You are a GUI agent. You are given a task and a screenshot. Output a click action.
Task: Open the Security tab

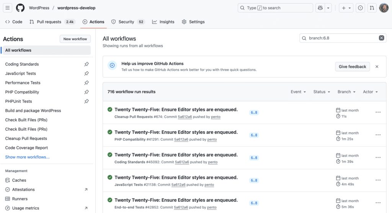pos(128,22)
